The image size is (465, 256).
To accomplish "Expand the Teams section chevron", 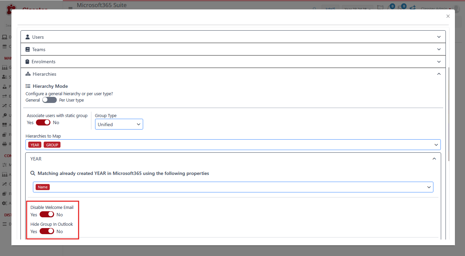I will coord(439,49).
